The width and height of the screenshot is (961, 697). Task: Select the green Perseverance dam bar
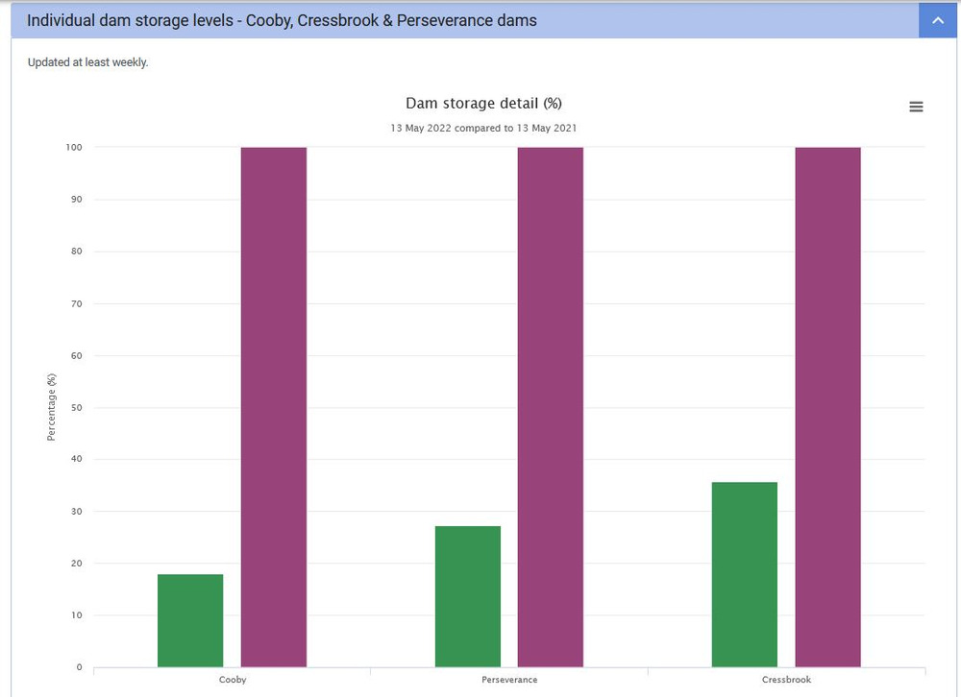tap(467, 596)
